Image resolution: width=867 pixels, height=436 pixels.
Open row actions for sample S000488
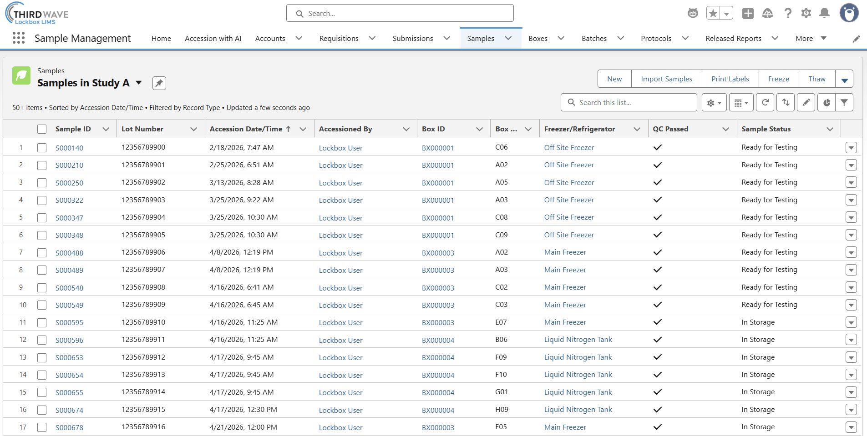click(x=851, y=252)
